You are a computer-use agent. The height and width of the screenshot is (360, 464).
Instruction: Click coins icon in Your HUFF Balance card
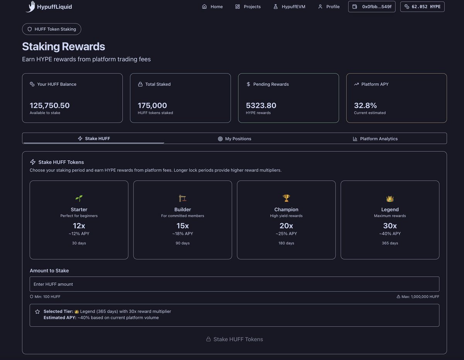click(32, 84)
